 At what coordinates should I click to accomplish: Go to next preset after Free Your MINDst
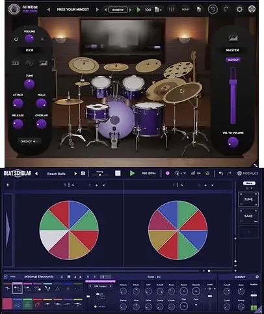98,10
